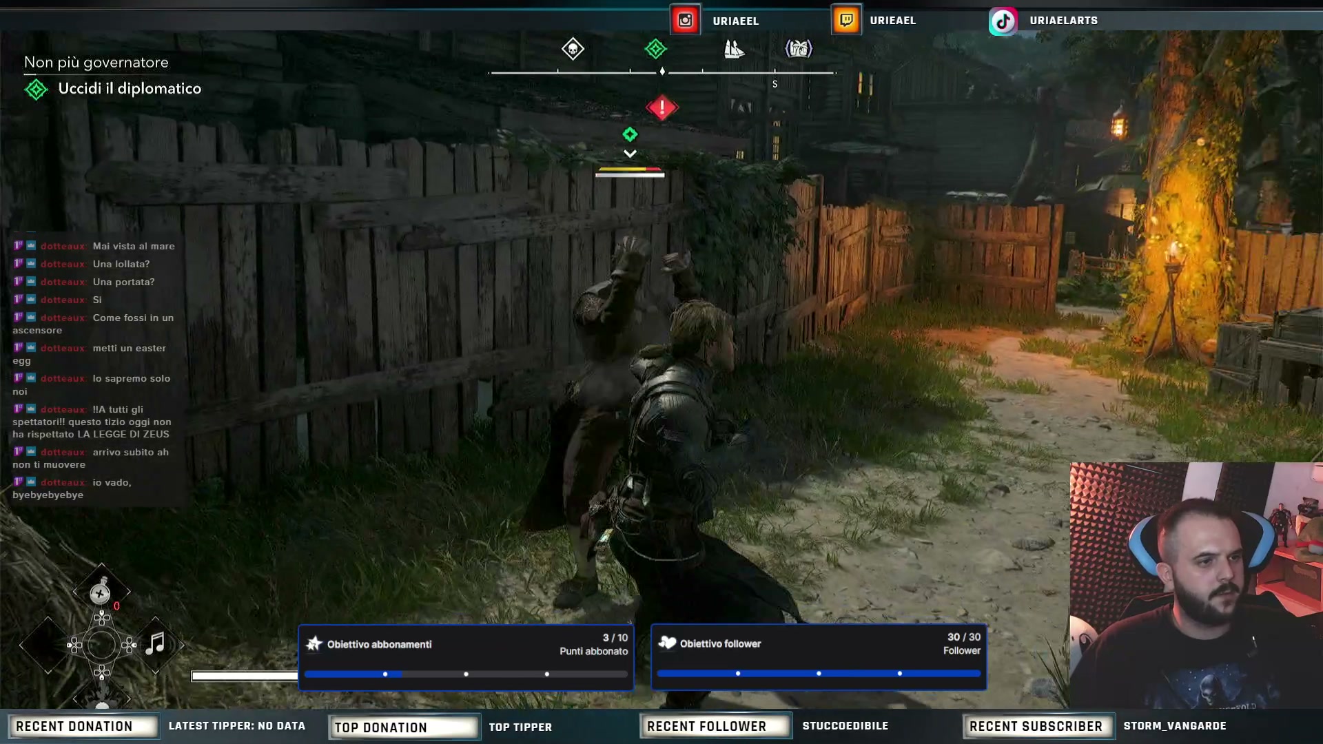Image resolution: width=1323 pixels, height=744 pixels.
Task: Click the follower name STUCCOEDIBILE
Action: (845, 726)
